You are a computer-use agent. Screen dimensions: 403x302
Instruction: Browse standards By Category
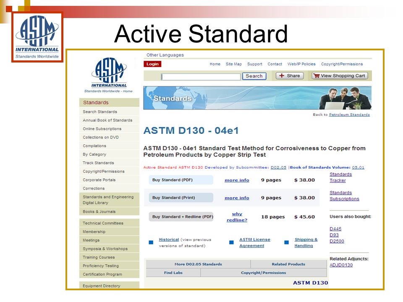[109, 154]
